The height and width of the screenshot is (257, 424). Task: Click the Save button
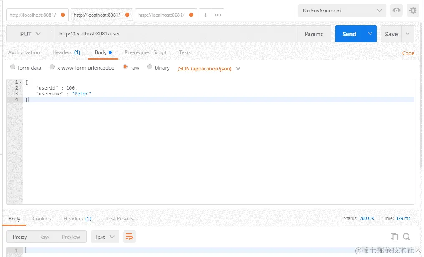[391, 34]
